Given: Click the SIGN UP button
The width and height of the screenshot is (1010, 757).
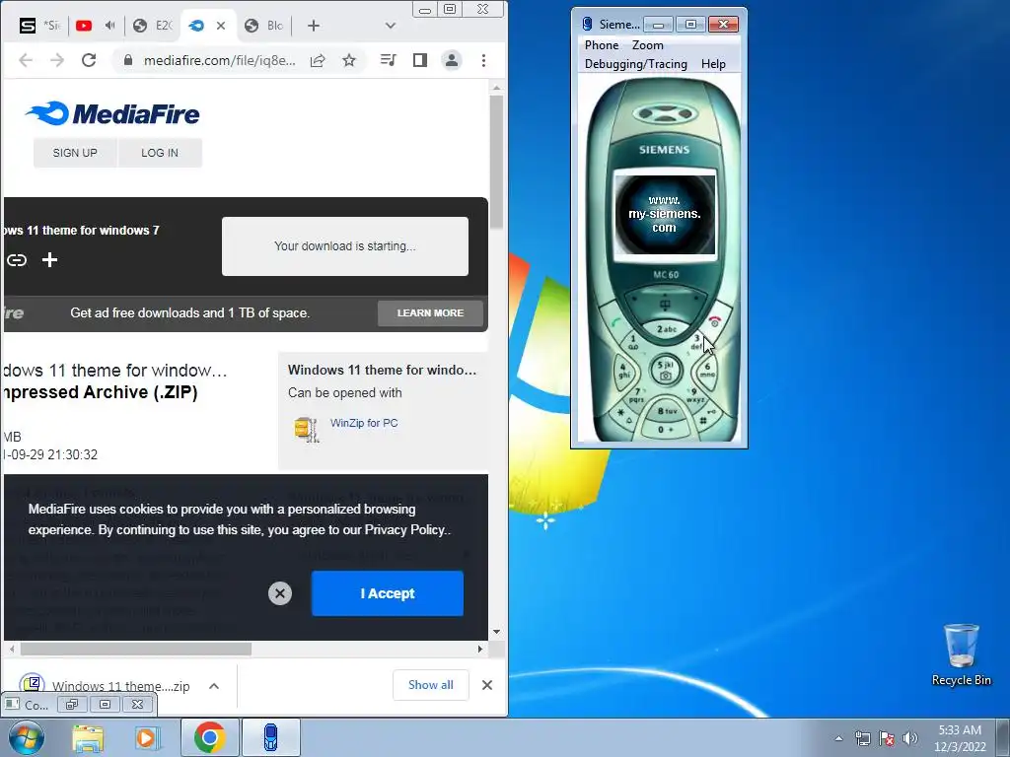Looking at the screenshot, I should click(75, 153).
